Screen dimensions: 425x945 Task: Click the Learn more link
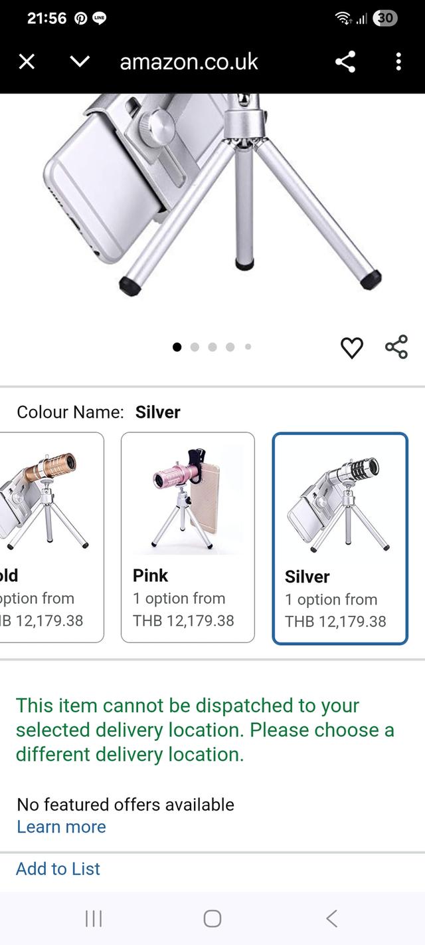[61, 827]
